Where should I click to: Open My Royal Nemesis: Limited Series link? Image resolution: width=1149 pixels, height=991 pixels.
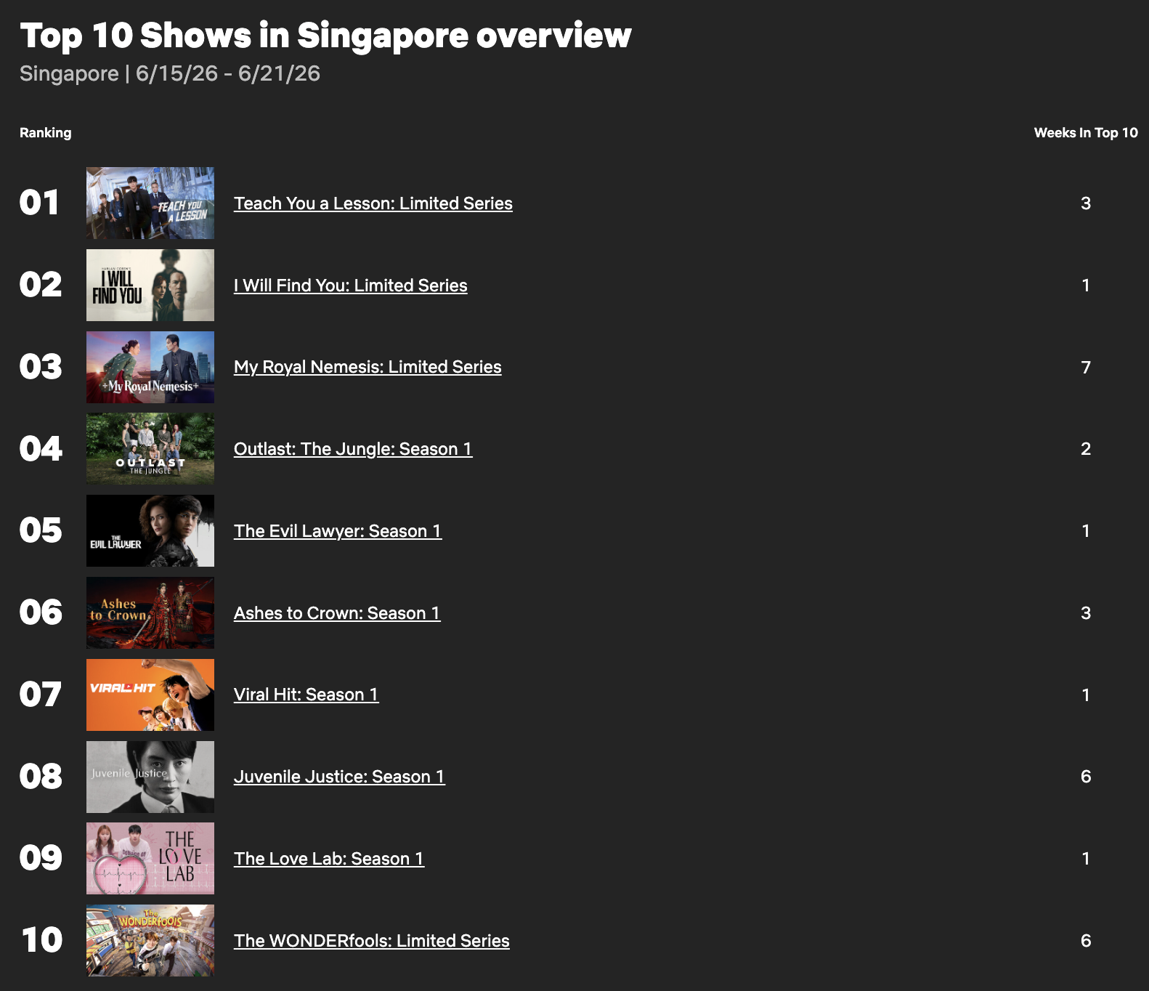tap(368, 367)
